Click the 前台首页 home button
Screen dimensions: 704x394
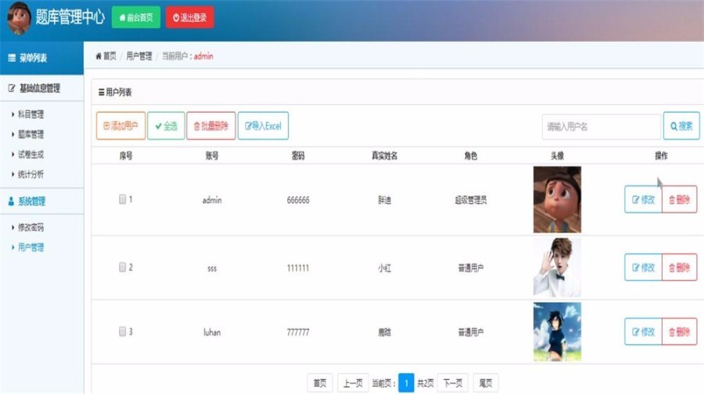tap(136, 17)
